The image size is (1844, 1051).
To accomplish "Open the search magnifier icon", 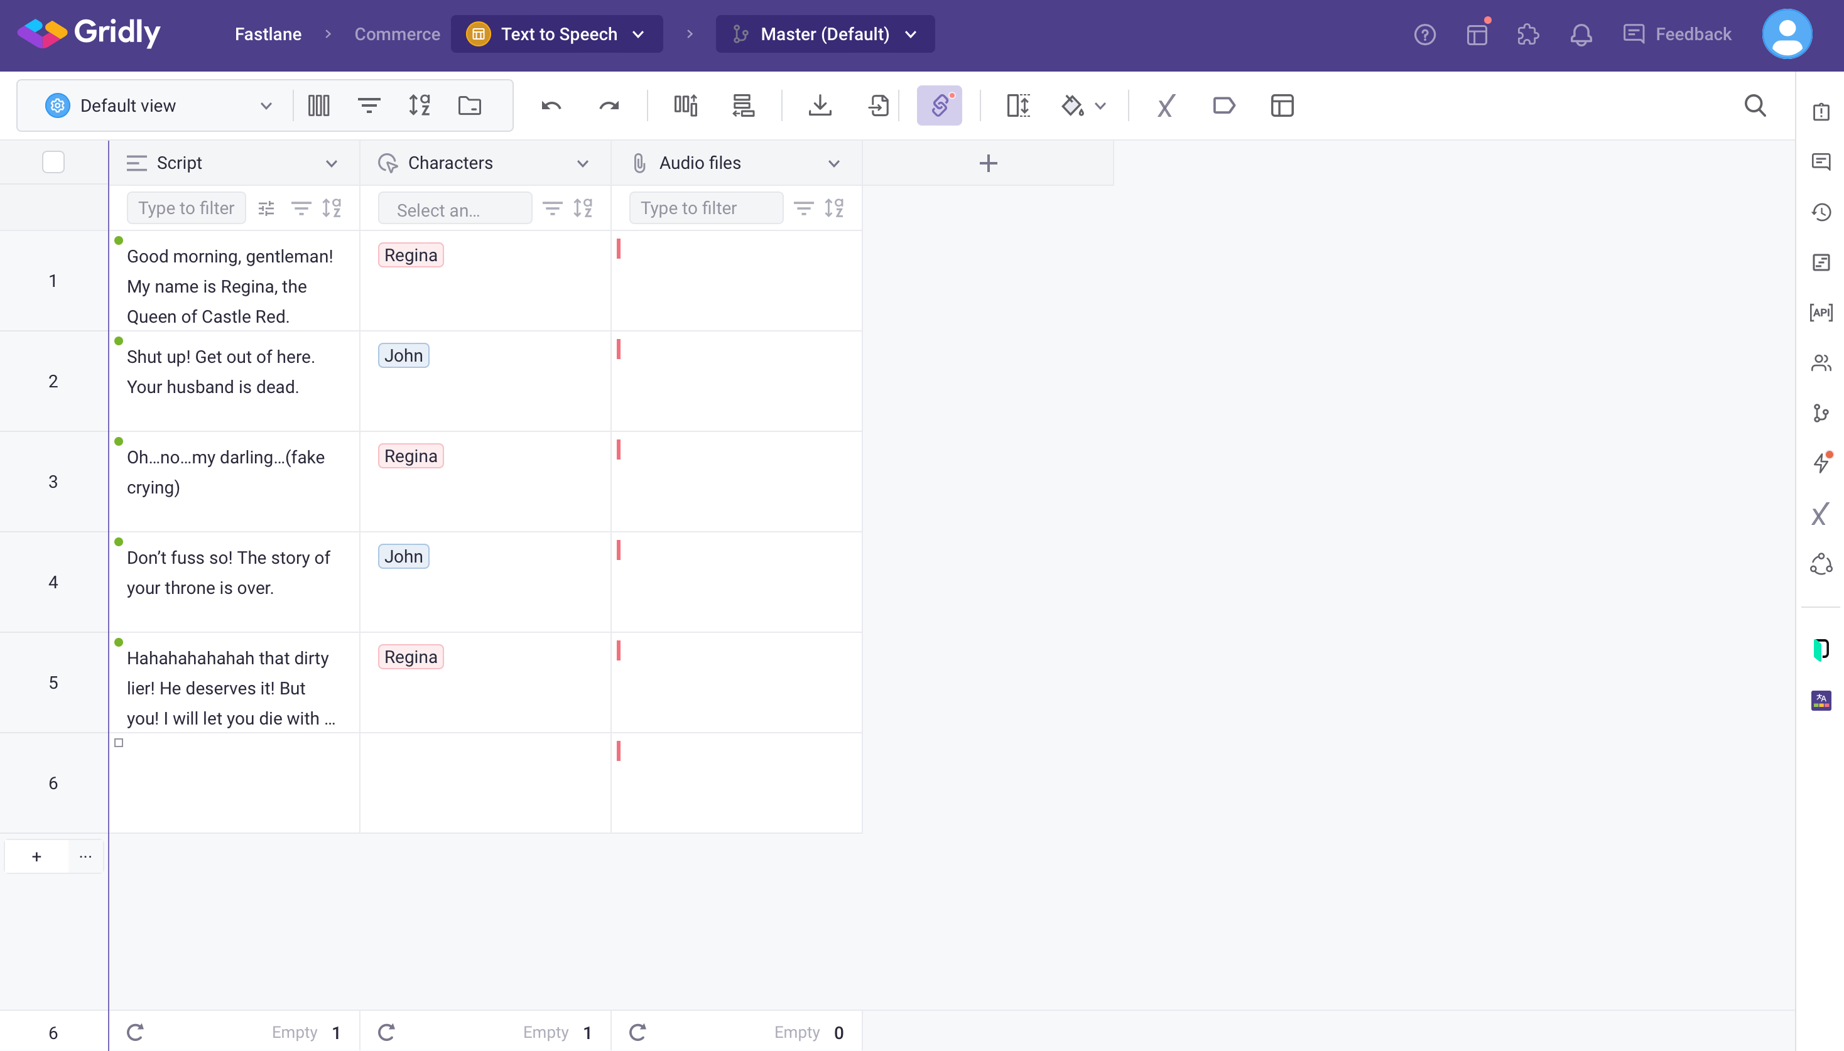I will [1754, 106].
